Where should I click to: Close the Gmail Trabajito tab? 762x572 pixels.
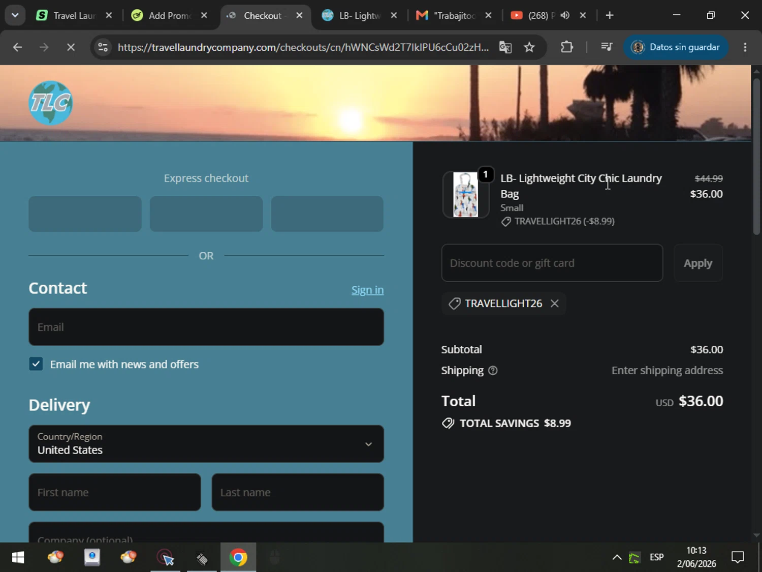pyautogui.click(x=488, y=15)
